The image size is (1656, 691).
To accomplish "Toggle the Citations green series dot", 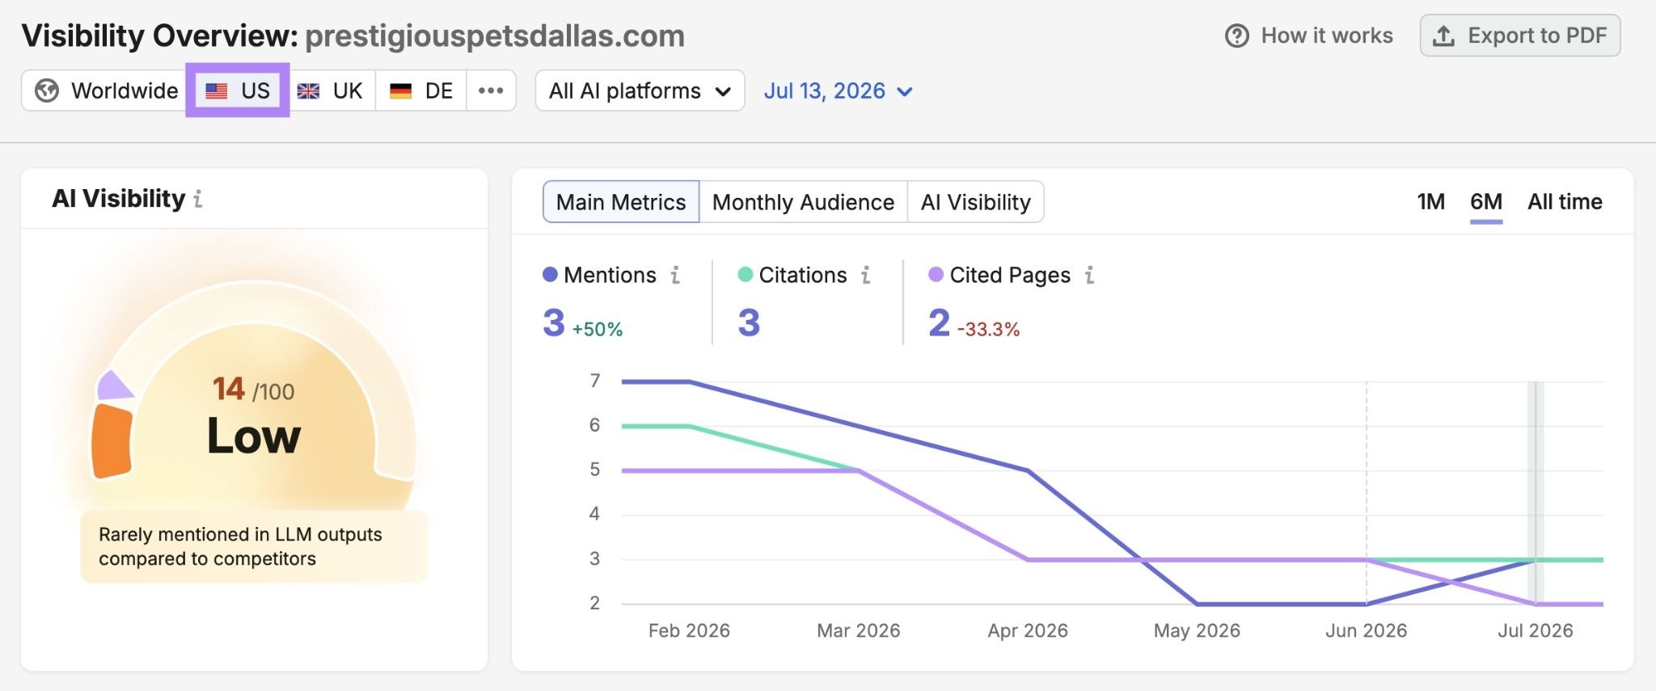I will pos(746,275).
